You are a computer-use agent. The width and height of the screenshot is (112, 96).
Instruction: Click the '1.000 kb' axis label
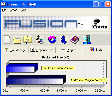tap(43, 91)
